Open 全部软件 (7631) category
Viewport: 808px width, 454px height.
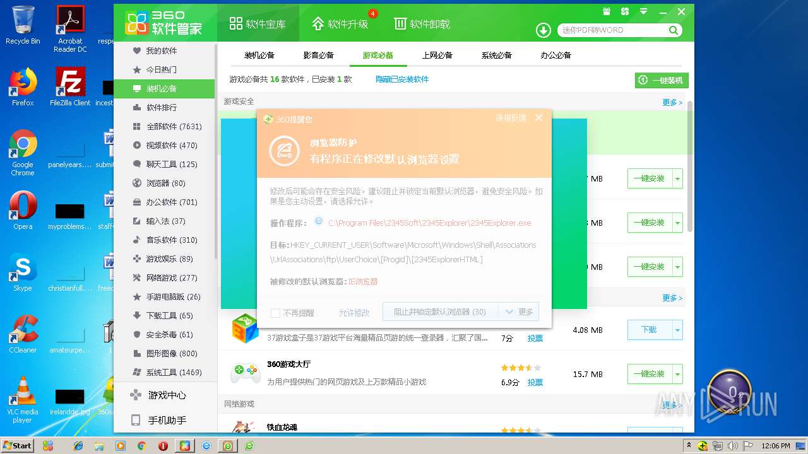click(164, 126)
